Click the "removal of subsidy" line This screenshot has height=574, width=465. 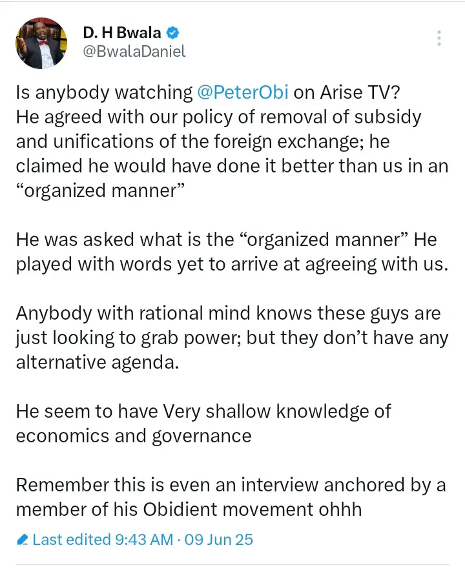[x=218, y=118]
